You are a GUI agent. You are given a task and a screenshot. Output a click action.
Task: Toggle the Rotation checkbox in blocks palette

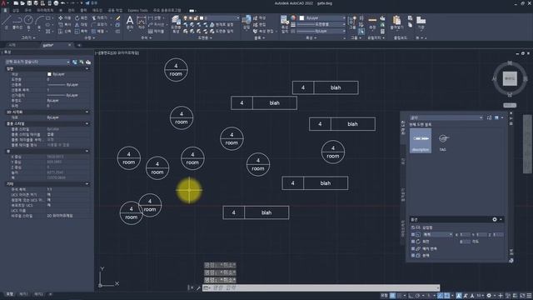pos(413,242)
